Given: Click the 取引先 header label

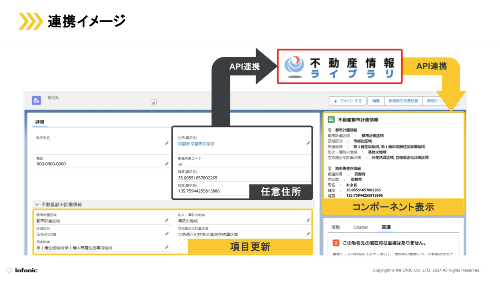Looking at the screenshot, I should (x=53, y=98).
